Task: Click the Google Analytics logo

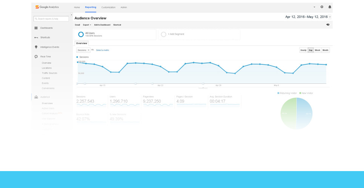Action: point(47,7)
